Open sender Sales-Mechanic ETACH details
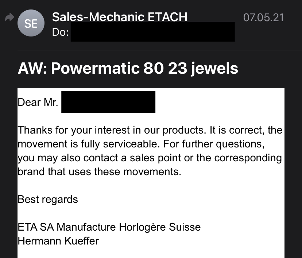 pyautogui.click(x=120, y=16)
